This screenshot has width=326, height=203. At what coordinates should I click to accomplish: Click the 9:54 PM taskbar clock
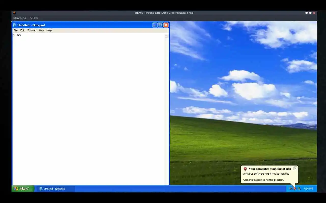point(308,189)
